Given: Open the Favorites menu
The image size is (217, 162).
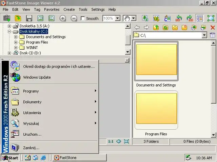Looking at the screenshot, I should tap(52, 9).
